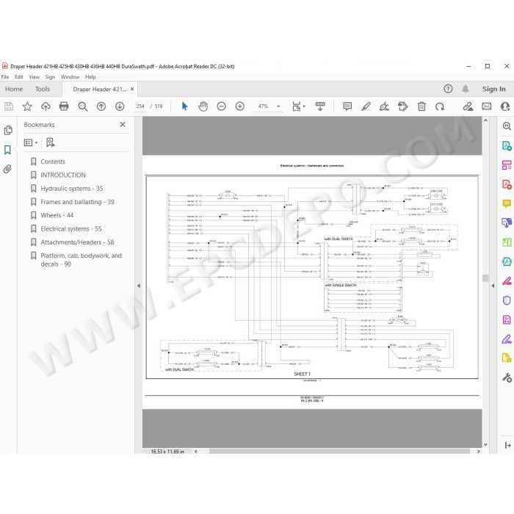This screenshot has width=514, height=514.
Task: Rotate the page view
Action: tap(440, 106)
